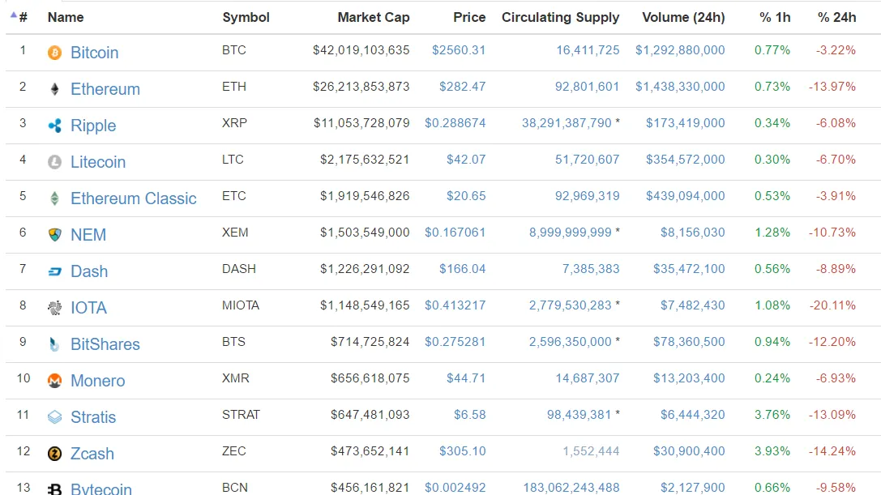The width and height of the screenshot is (881, 495).
Task: Click Ripple circulating supply 38,291,387,790
Action: (x=567, y=123)
